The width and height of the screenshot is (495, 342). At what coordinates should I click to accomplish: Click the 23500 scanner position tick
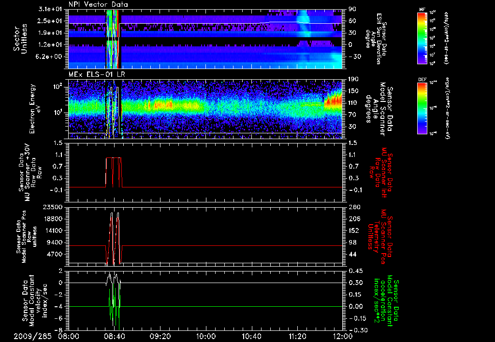point(53,207)
